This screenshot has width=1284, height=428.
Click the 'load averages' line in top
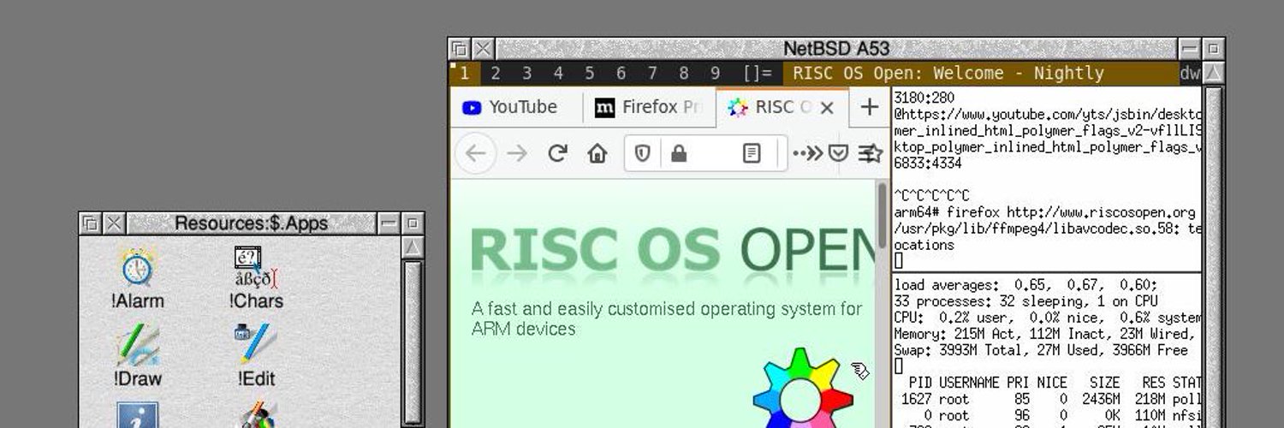(x=1025, y=284)
